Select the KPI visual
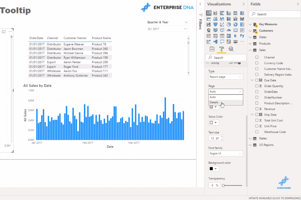The image size is (301, 200). tap(209, 36)
